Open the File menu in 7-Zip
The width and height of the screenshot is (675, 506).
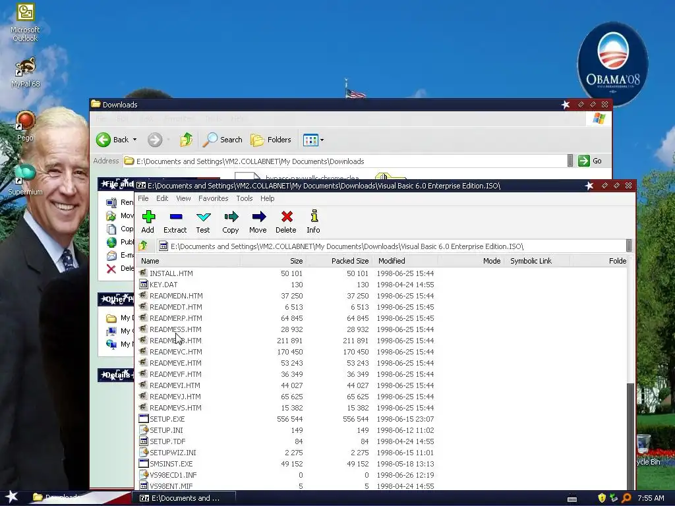pyautogui.click(x=143, y=198)
